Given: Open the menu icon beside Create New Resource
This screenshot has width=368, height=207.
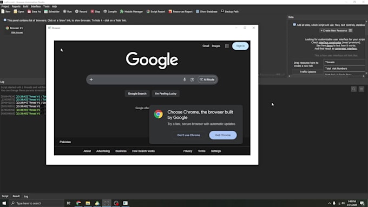Looking at the screenshot, I should click(x=350, y=31).
